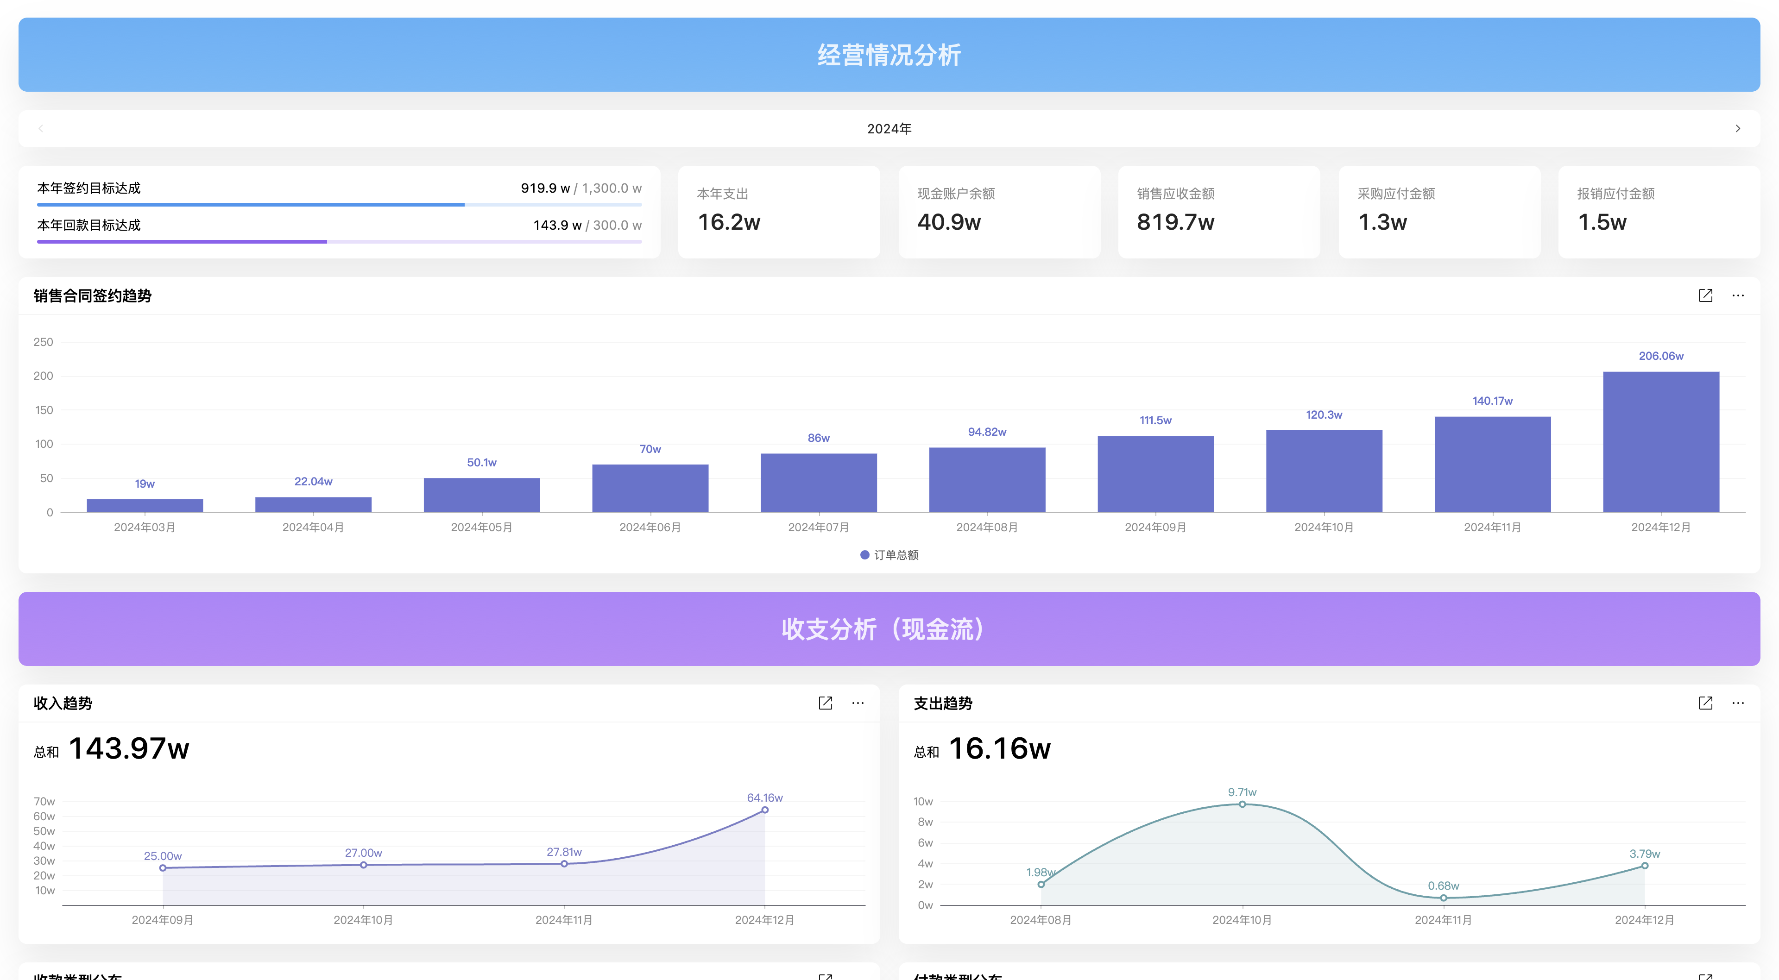Click the 2024年08月 bar showing 94.82w
The width and height of the screenshot is (1779, 980).
click(987, 480)
